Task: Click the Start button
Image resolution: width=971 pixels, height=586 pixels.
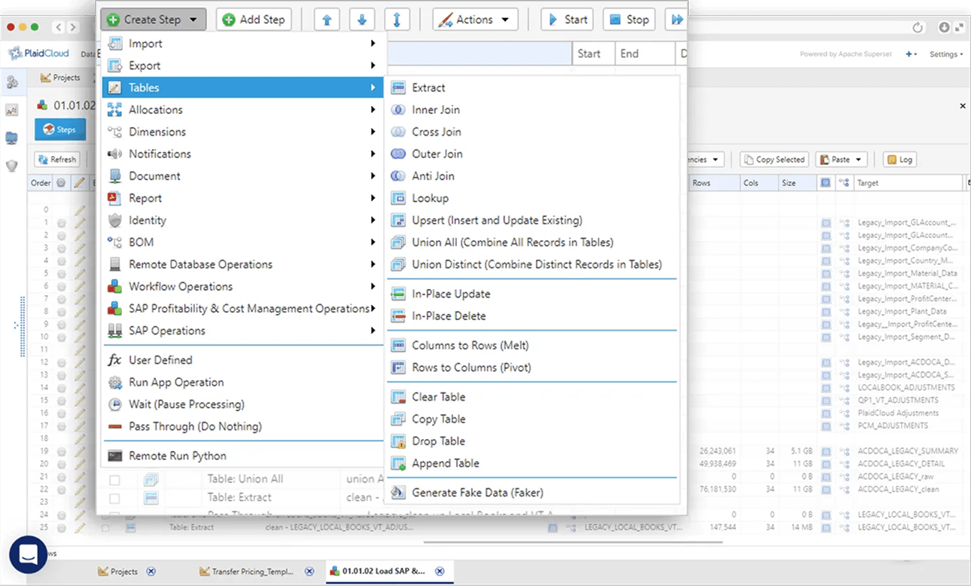Action: click(568, 20)
